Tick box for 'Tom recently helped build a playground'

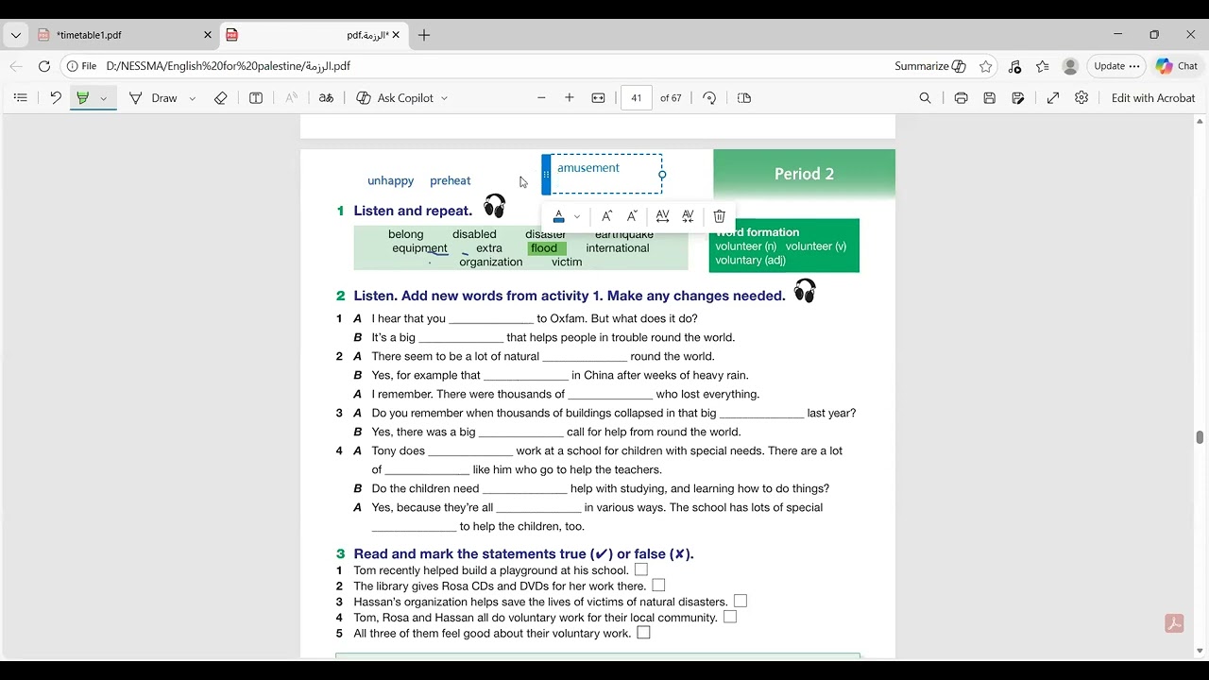[641, 569]
